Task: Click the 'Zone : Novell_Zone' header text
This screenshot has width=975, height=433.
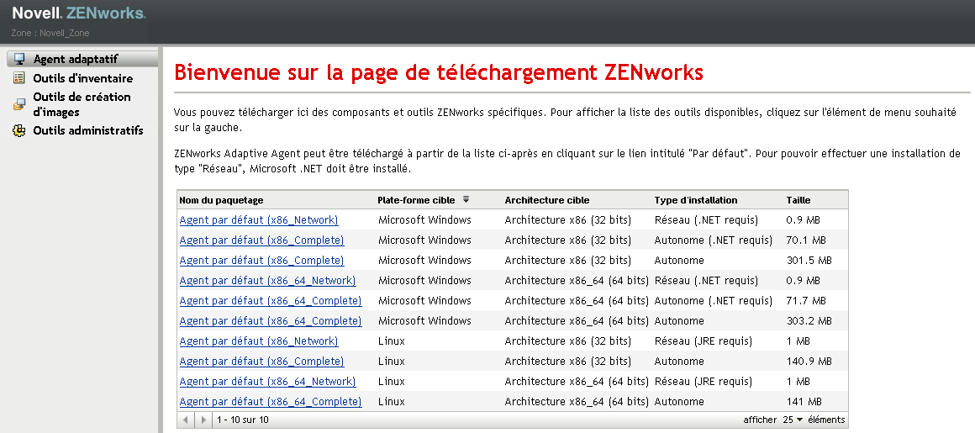Action: click(50, 33)
